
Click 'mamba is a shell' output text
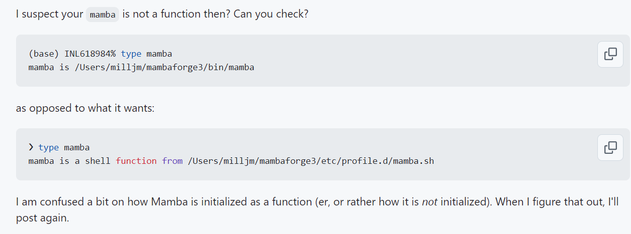click(69, 161)
